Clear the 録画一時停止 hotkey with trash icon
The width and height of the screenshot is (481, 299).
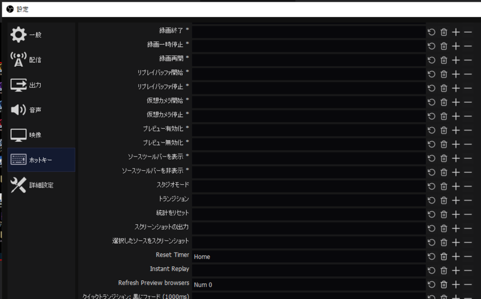444,46
